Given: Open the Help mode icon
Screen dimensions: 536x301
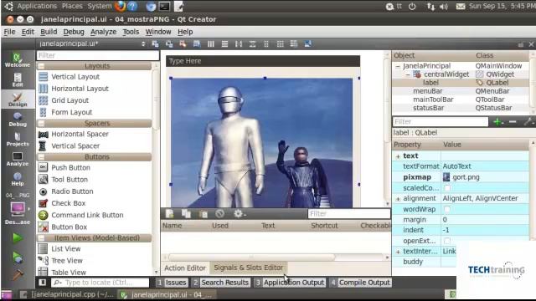Looking at the screenshot, I should pos(18,179).
